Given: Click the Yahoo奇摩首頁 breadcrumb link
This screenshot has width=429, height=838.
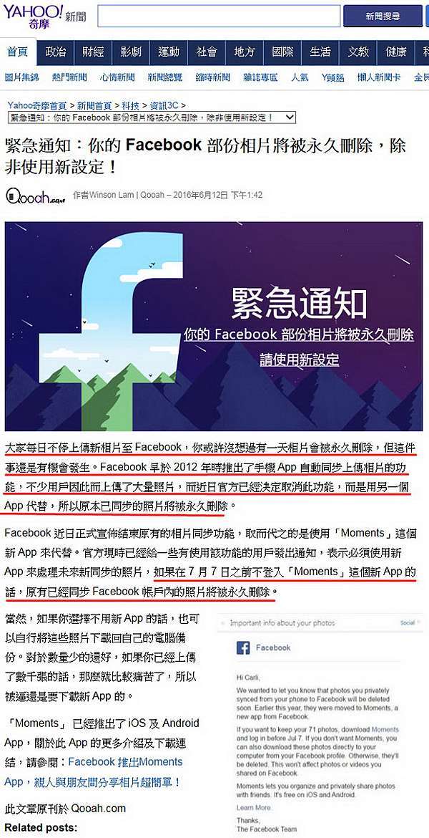Looking at the screenshot, I should (37, 106).
